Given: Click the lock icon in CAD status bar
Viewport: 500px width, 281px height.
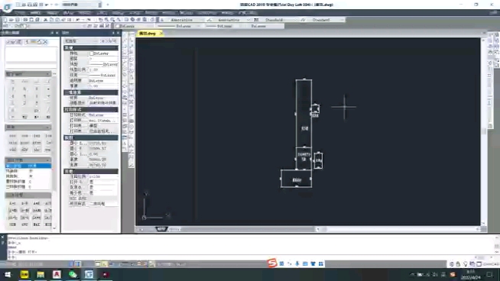Looking at the screenshot, I should [458, 263].
